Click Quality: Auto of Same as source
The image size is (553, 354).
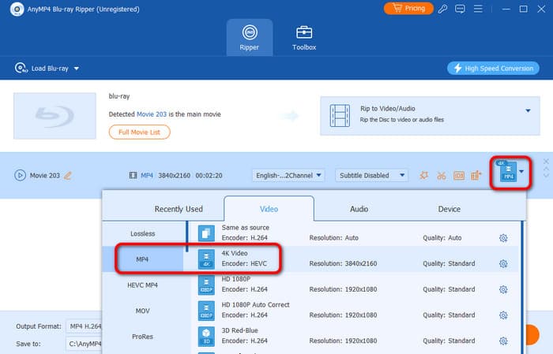tap(442, 238)
